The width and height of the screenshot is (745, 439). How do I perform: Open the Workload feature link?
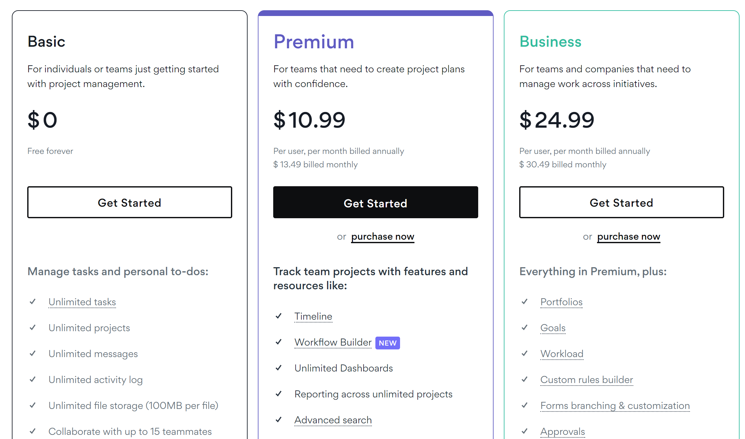coord(562,354)
